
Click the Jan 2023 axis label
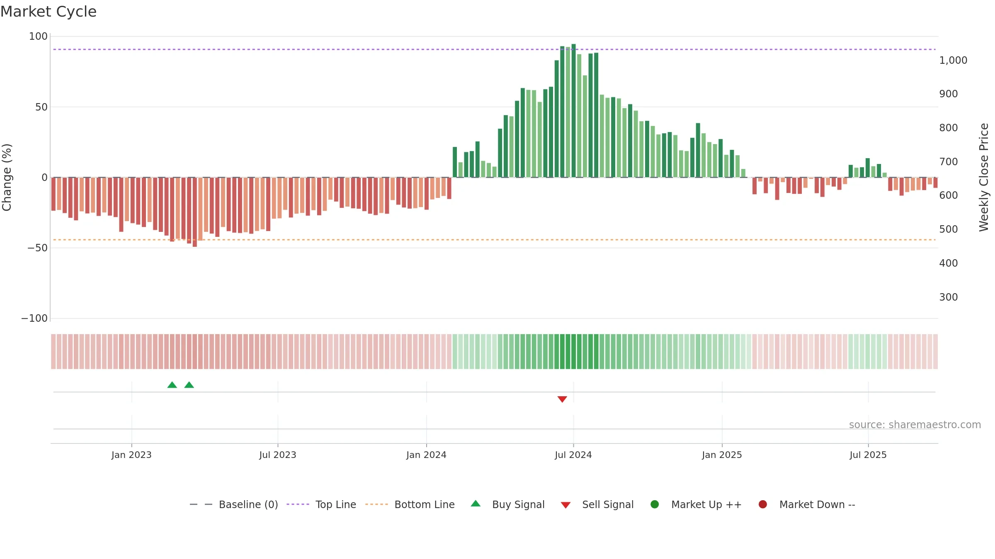[131, 455]
